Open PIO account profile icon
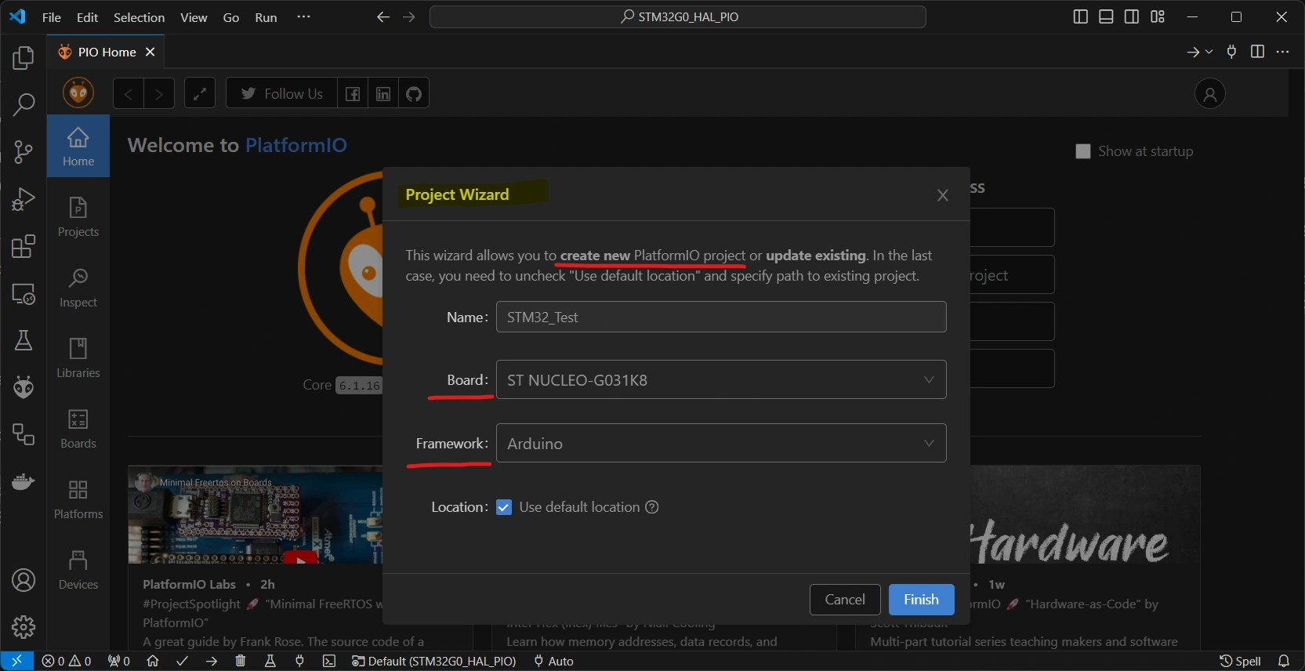 (x=1209, y=94)
